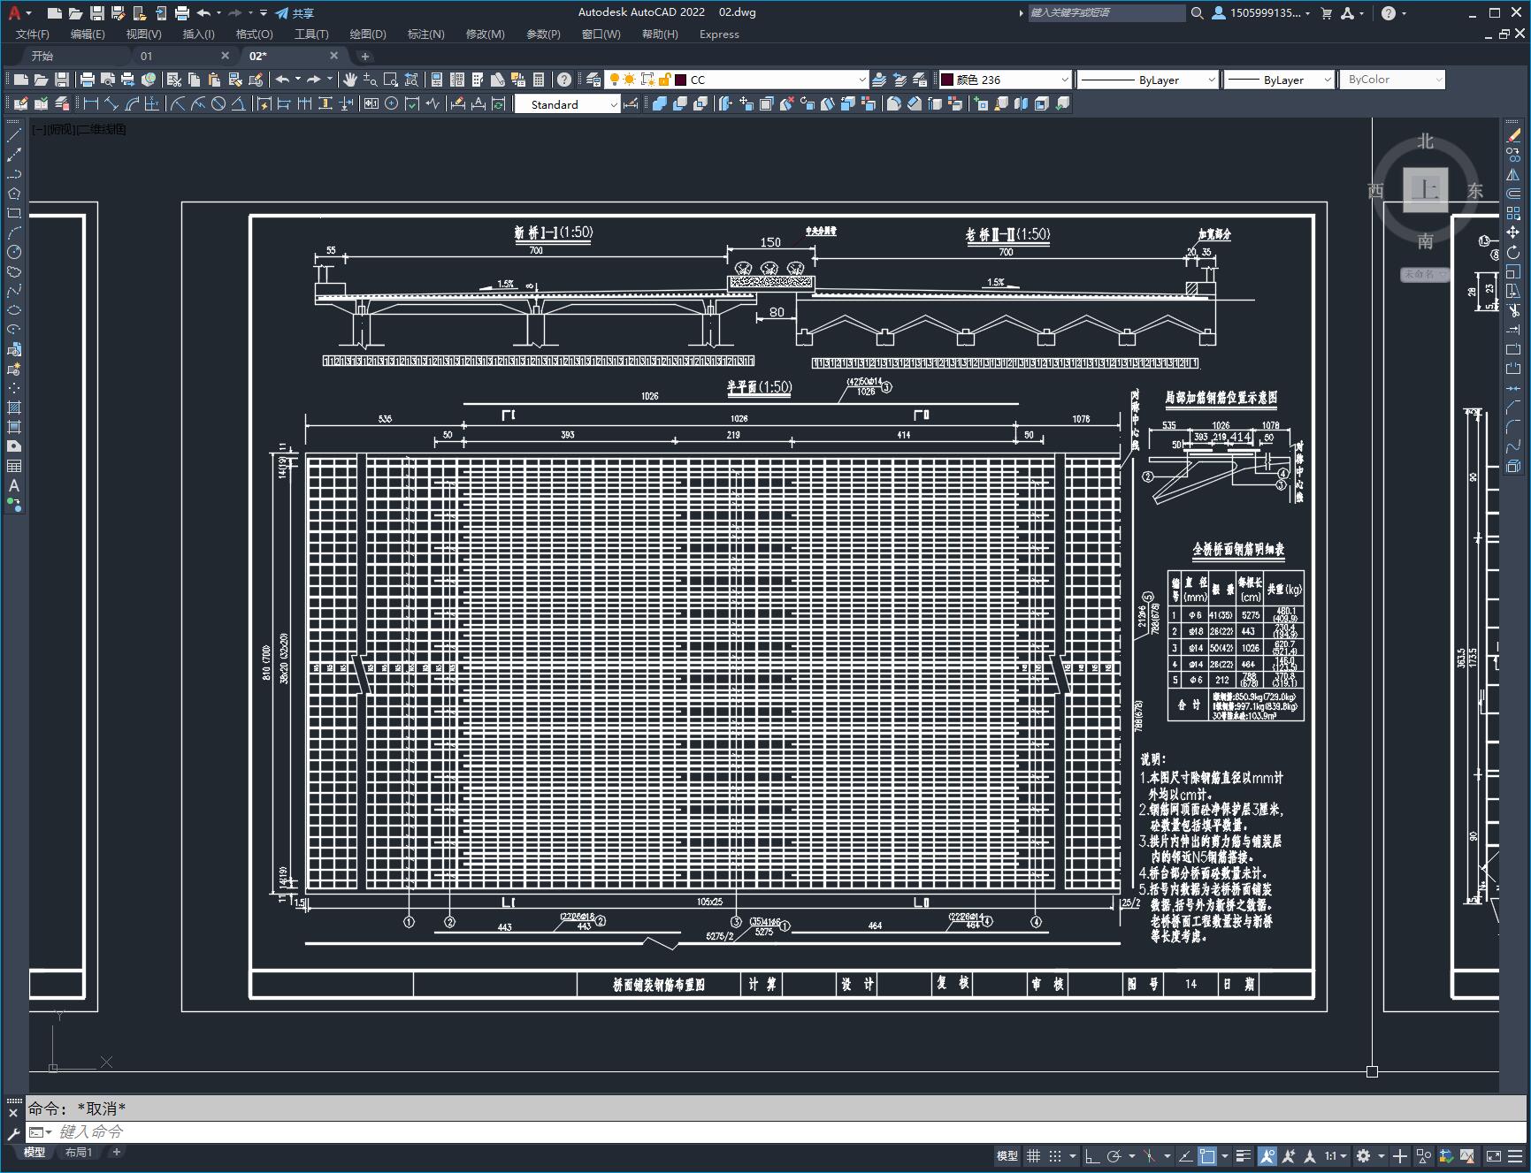1531x1173 pixels.
Task: Click the 共享 share button
Action: 295,13
